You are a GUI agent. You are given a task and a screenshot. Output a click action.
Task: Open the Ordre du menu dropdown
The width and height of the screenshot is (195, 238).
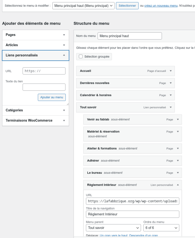(161, 228)
